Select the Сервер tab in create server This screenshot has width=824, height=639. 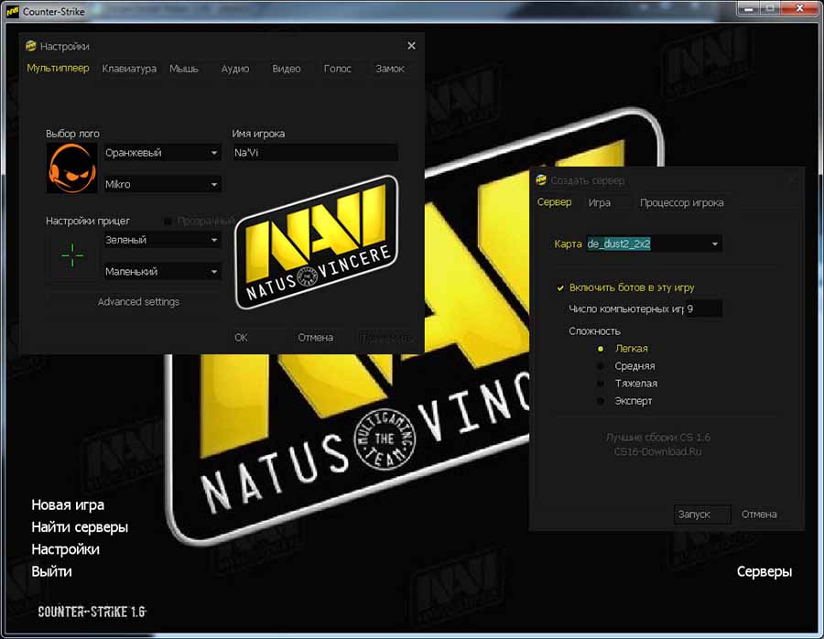pyautogui.click(x=555, y=201)
